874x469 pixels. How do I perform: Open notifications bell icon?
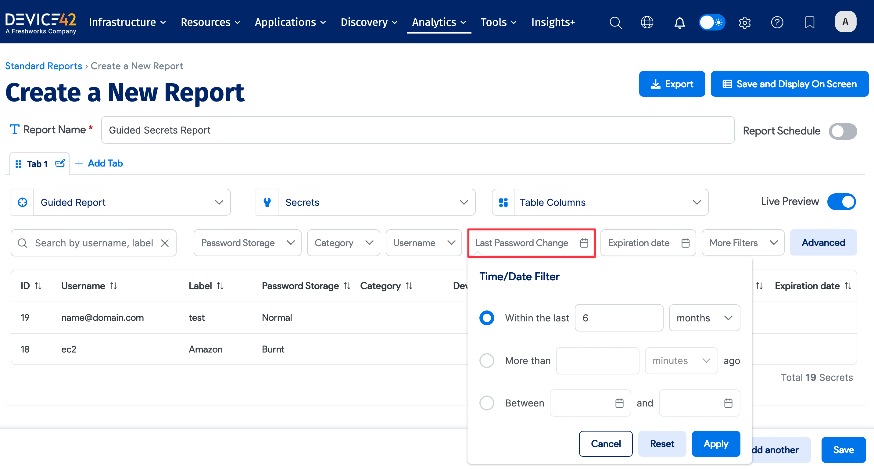point(679,22)
